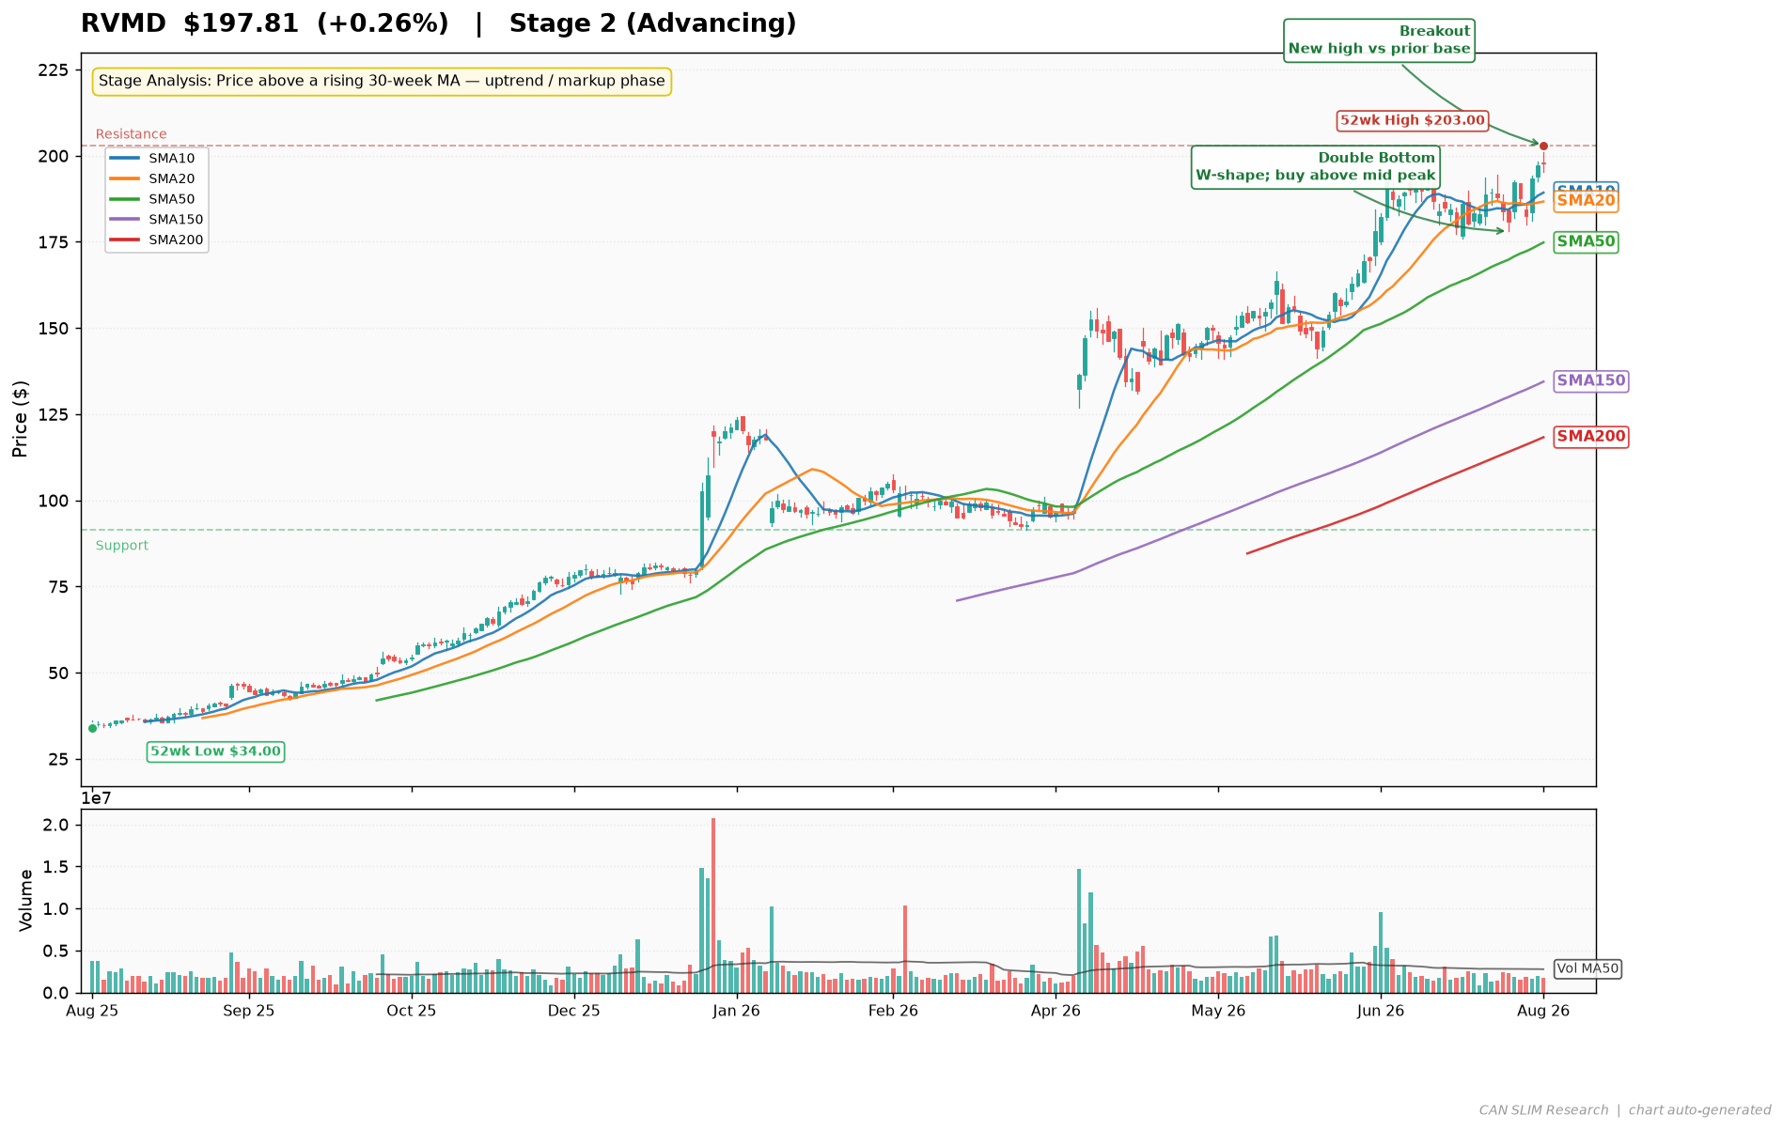The image size is (1783, 1130).
Task: Click the 1e7 volume scale multiplier
Action: [98, 798]
